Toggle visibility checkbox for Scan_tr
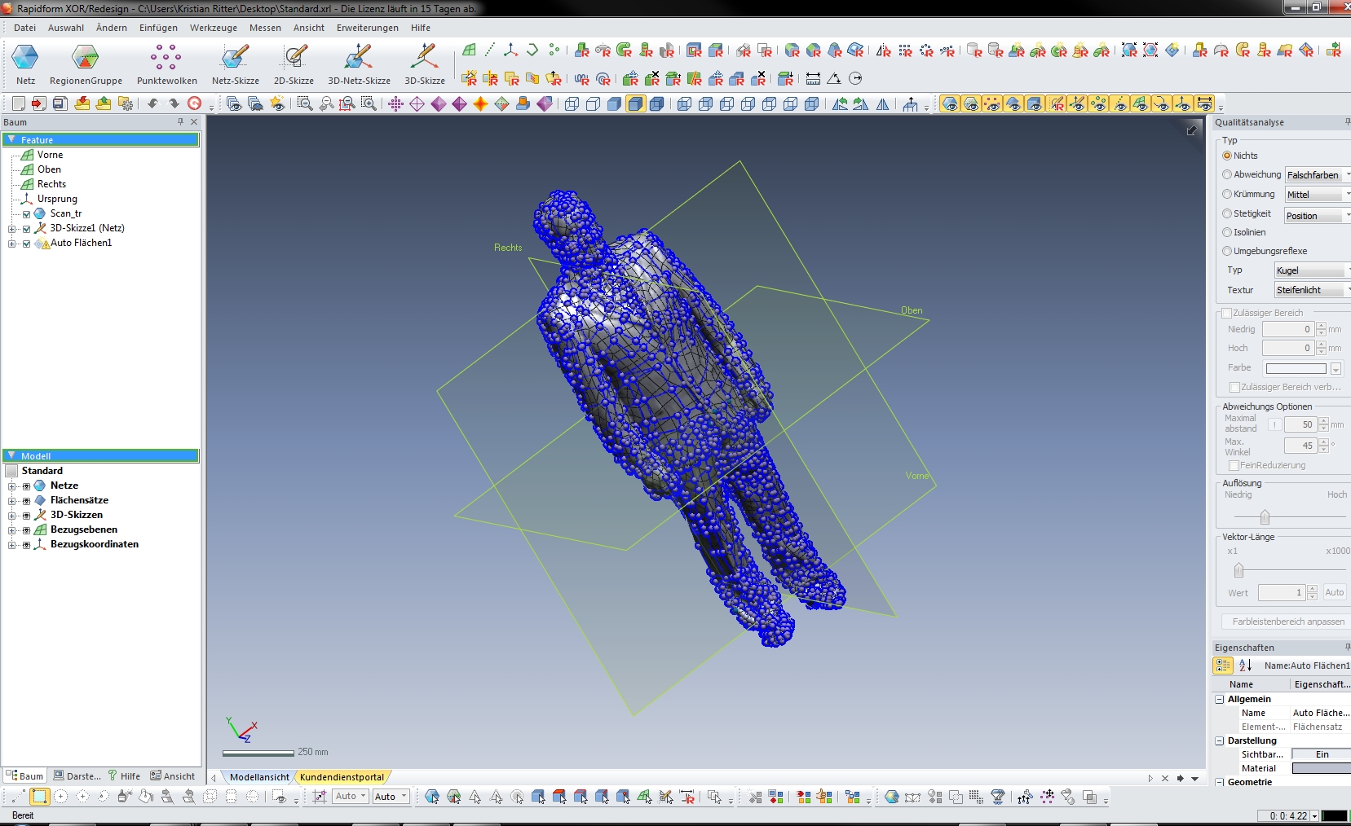The height and width of the screenshot is (826, 1351). pos(26,214)
